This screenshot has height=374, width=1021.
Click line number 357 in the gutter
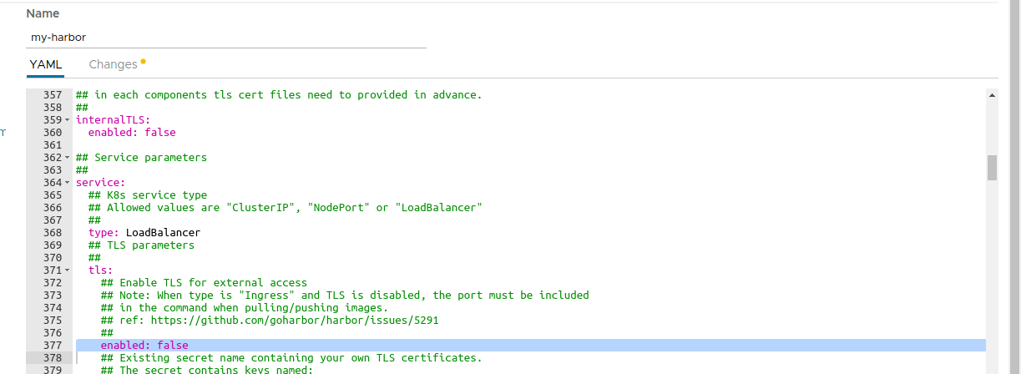click(x=52, y=95)
